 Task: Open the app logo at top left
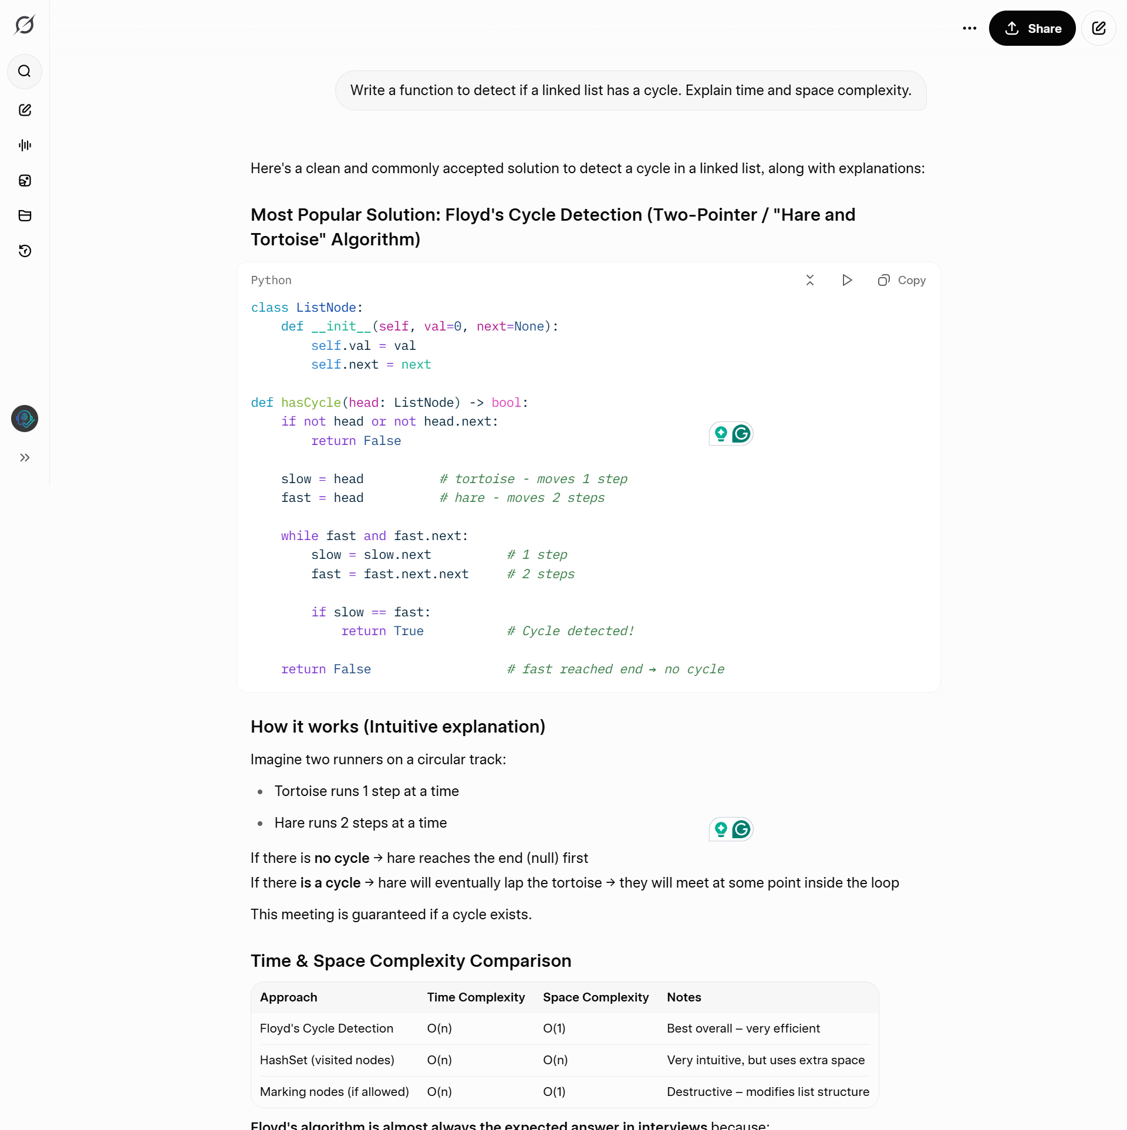coord(24,24)
